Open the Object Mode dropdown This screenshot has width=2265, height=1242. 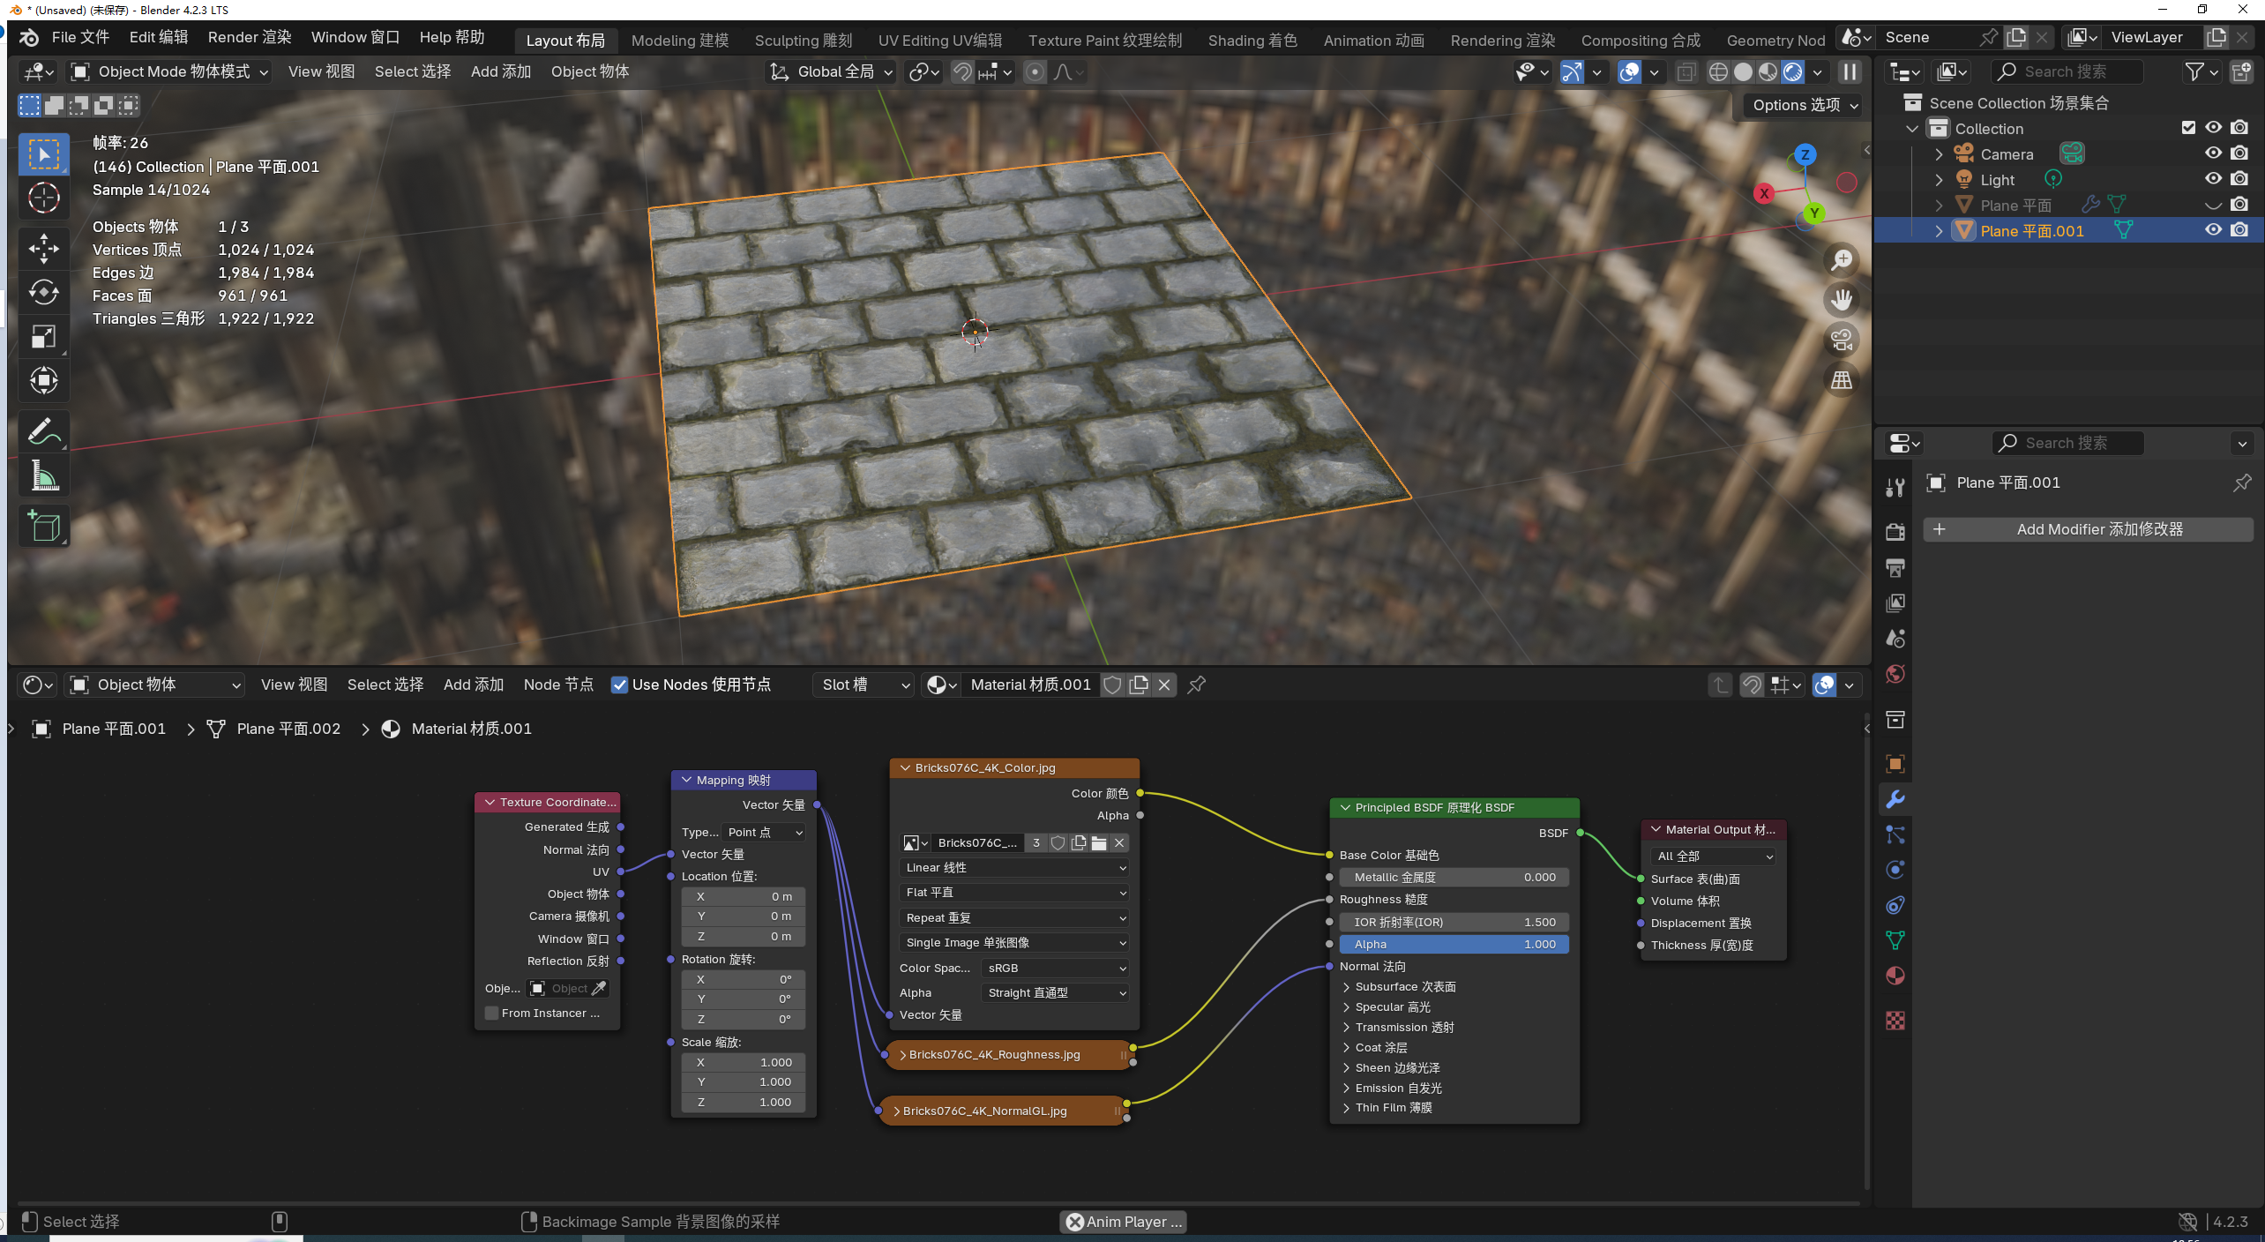[x=168, y=71]
